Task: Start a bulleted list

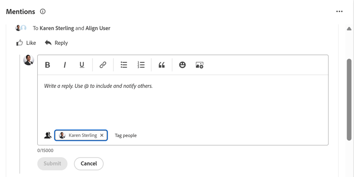Action: coord(124,65)
